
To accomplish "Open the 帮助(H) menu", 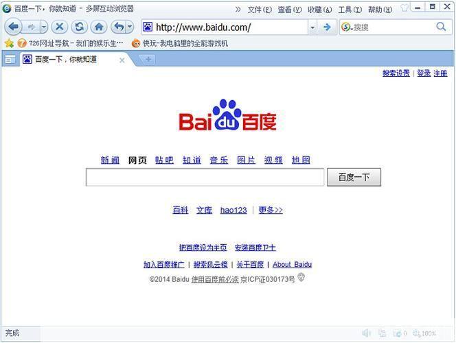I will (380, 10).
